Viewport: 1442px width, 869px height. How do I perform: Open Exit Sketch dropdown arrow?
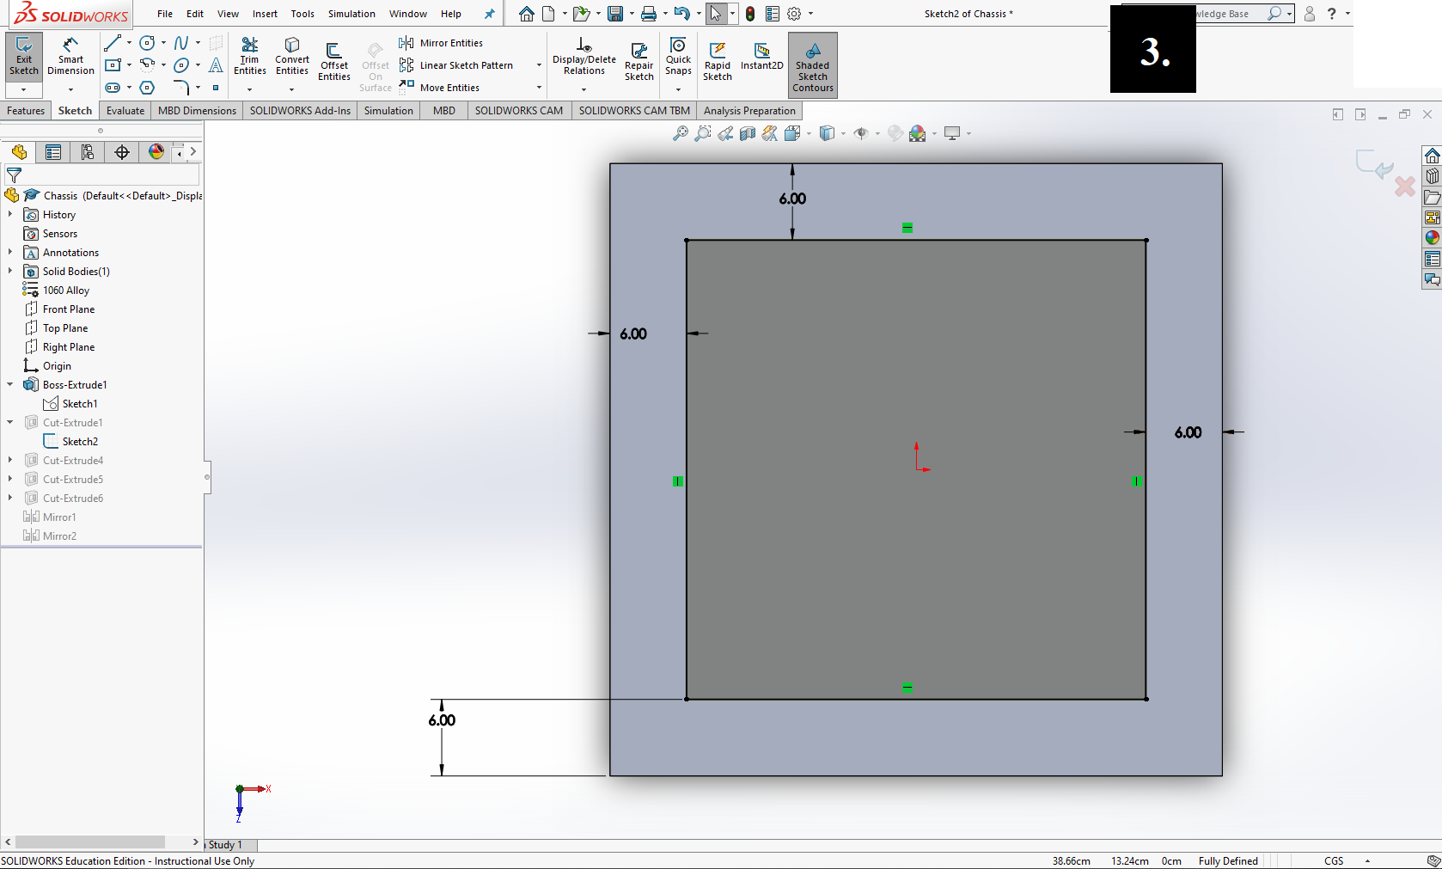tap(24, 89)
